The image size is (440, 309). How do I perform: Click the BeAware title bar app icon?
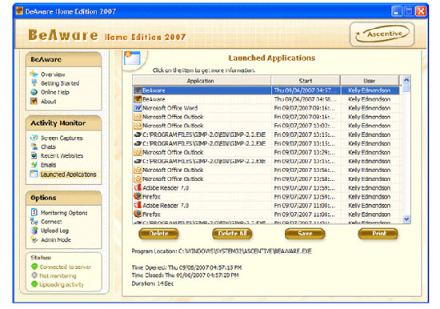pos(19,11)
